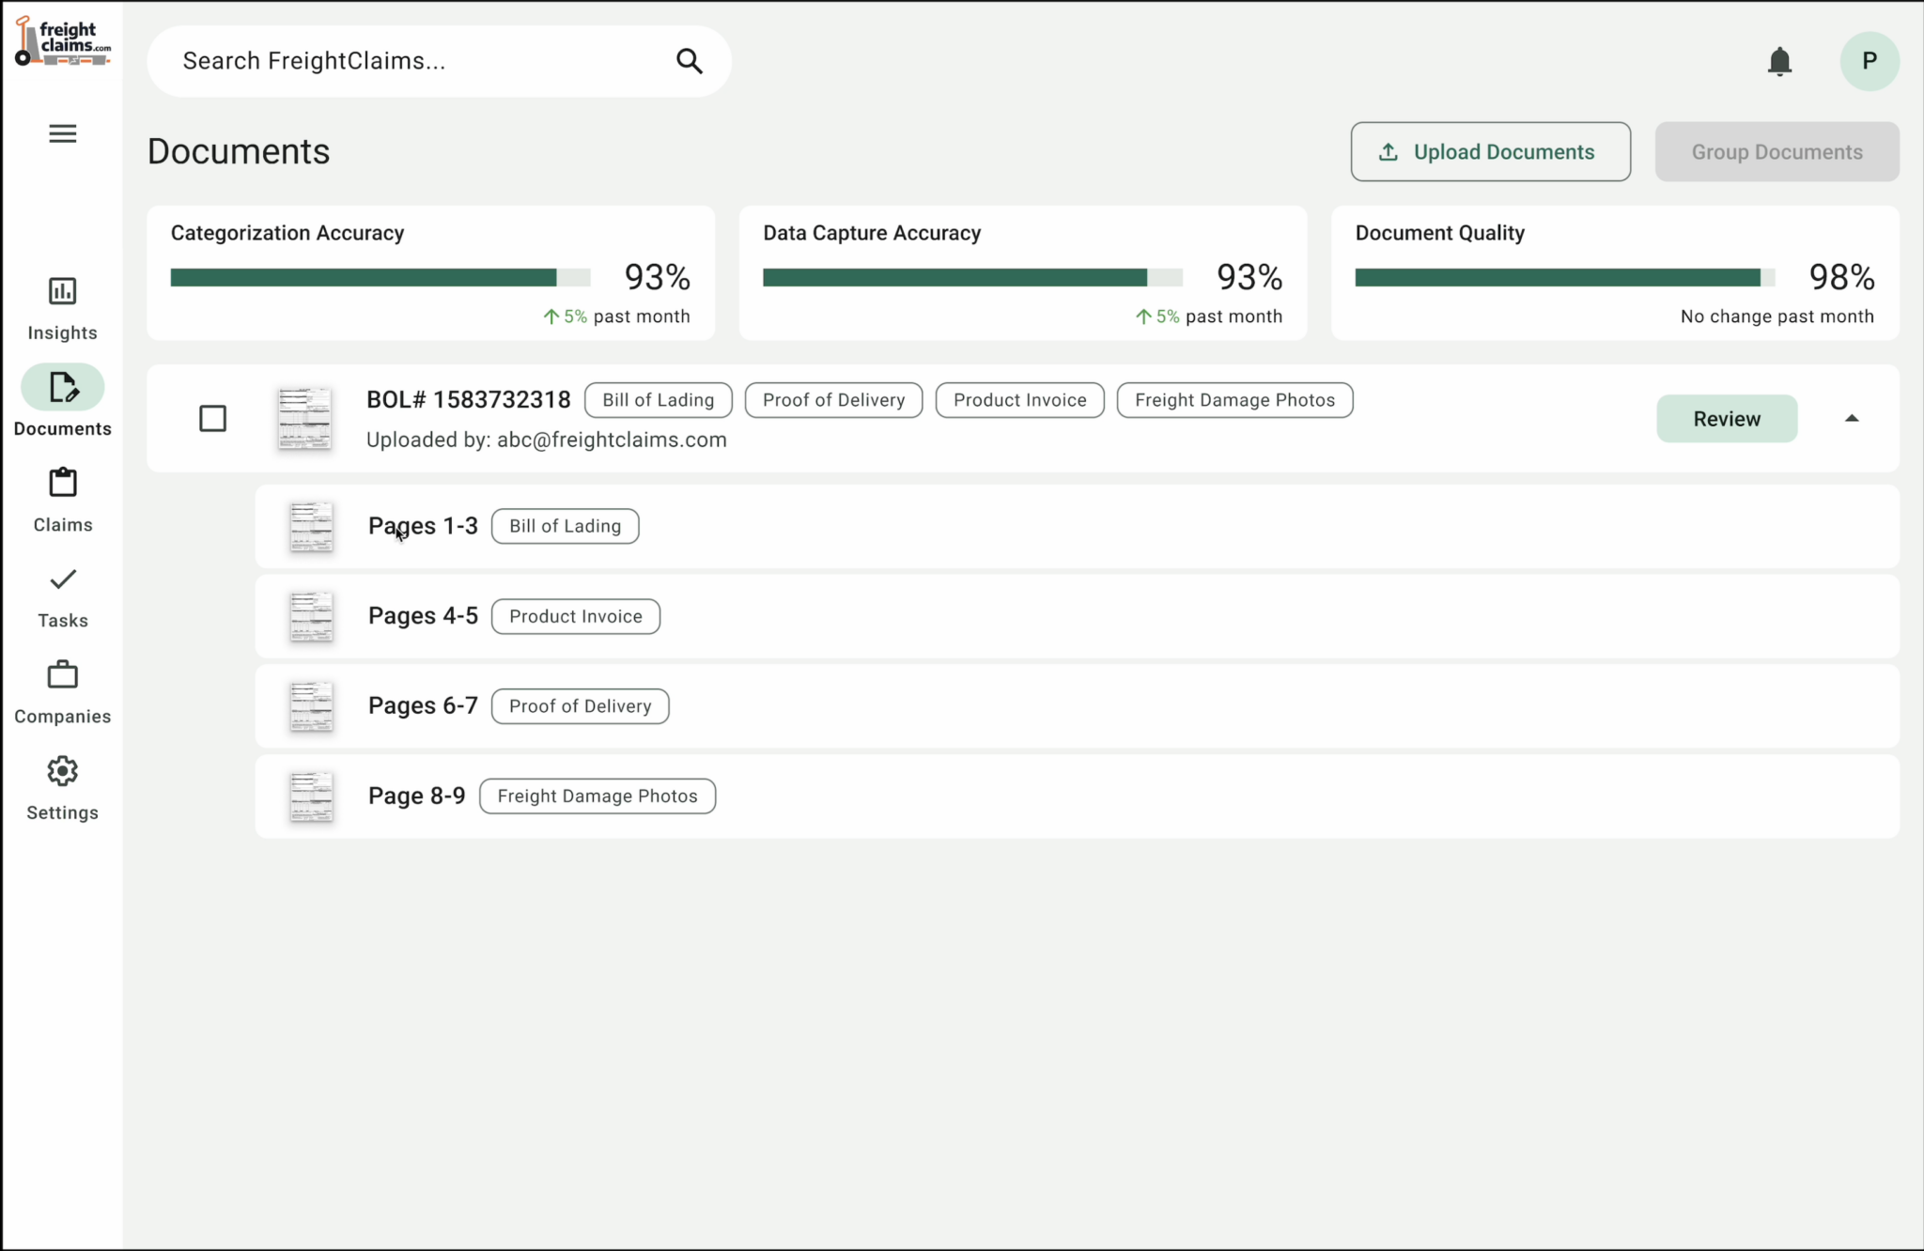
Task: Open the thumbnail preview for Pages 6-7
Action: (x=310, y=705)
